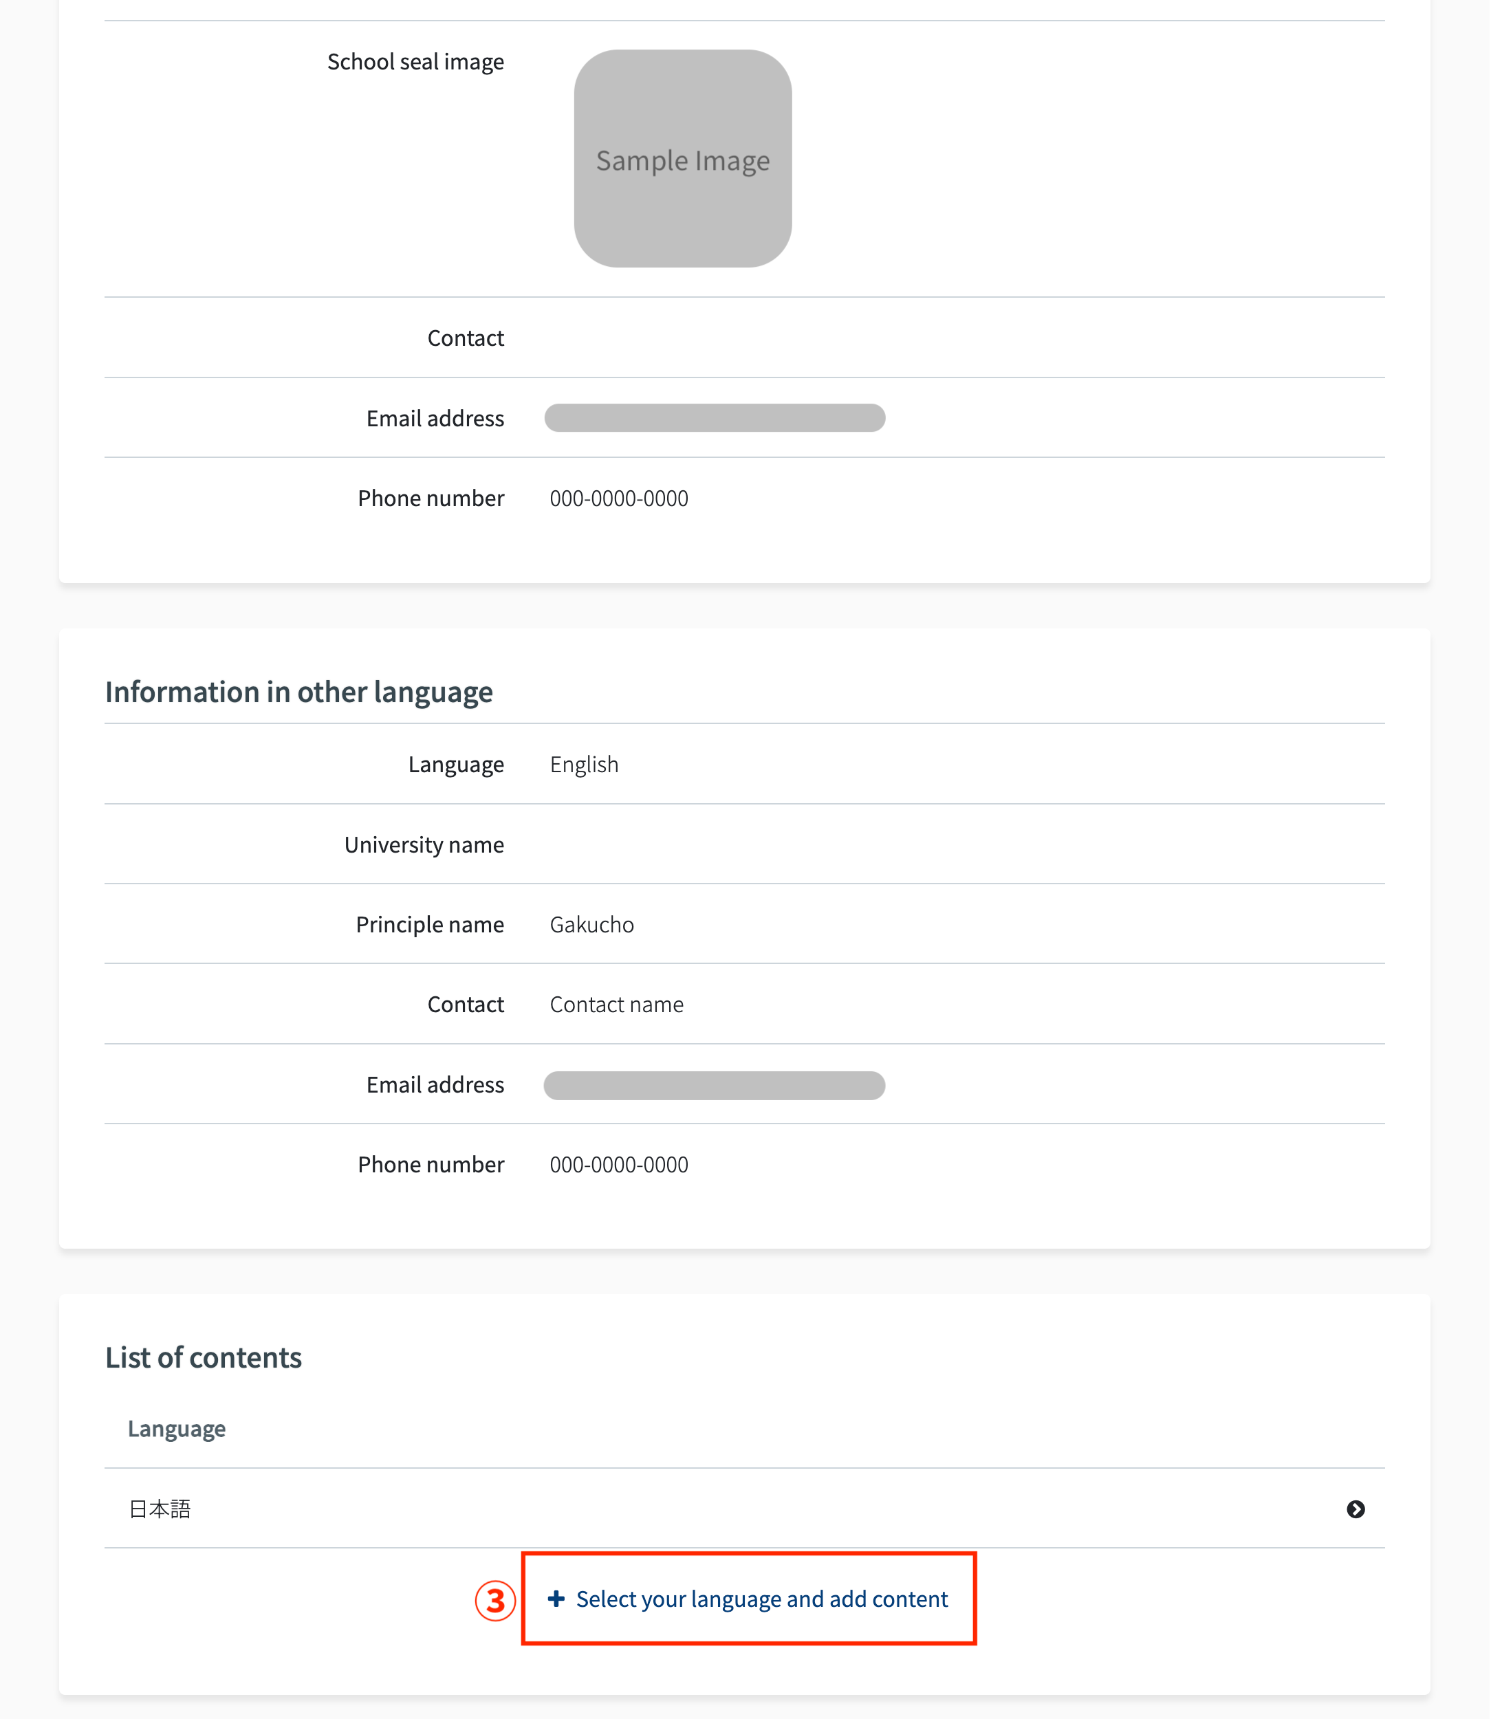
Task: Open the 日本語 language content row
Action: coord(160,1509)
